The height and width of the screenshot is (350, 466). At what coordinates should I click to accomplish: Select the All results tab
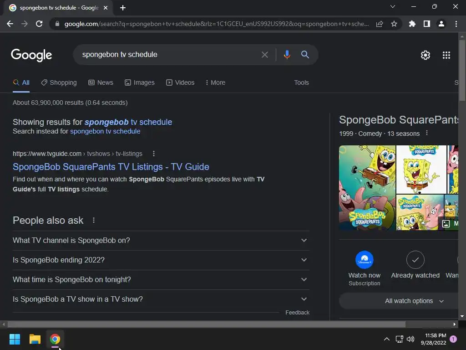pyautogui.click(x=21, y=83)
